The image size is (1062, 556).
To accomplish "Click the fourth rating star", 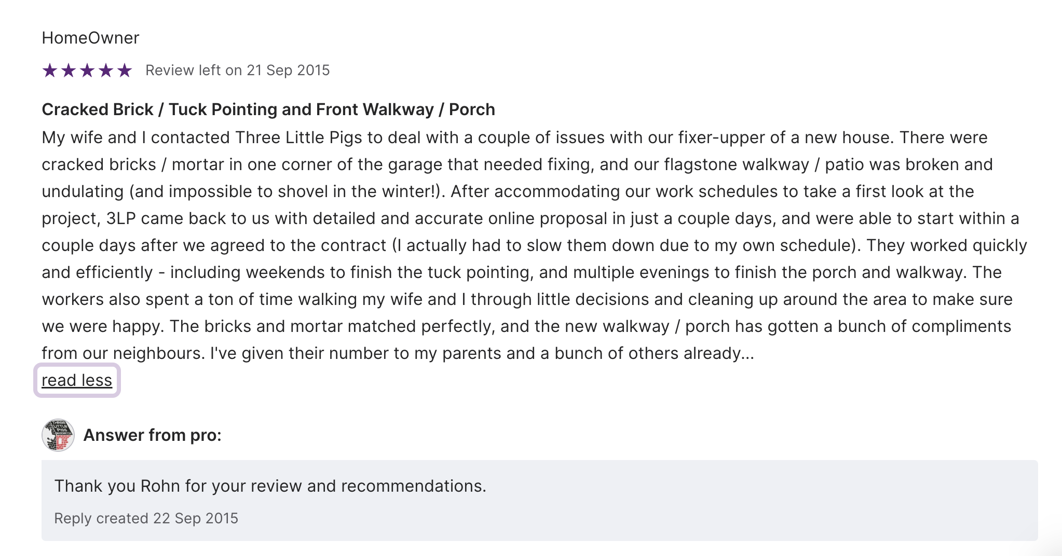I will point(106,70).
